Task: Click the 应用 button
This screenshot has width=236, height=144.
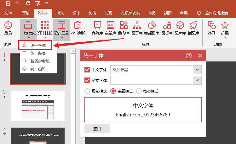Action: (x=97, y=129)
